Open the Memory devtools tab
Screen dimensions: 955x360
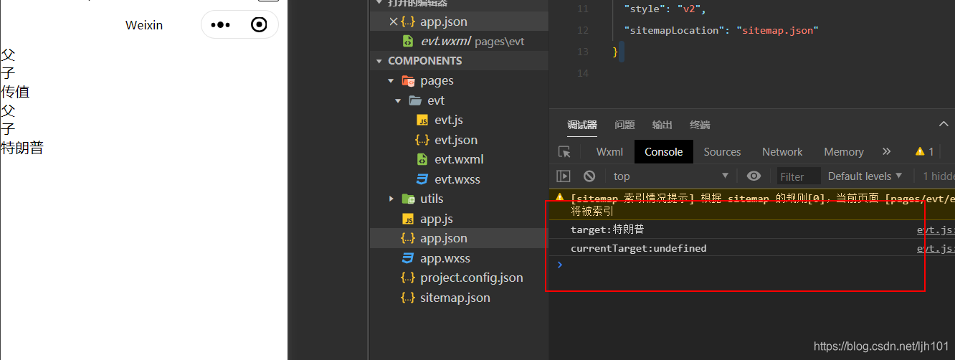pos(844,152)
